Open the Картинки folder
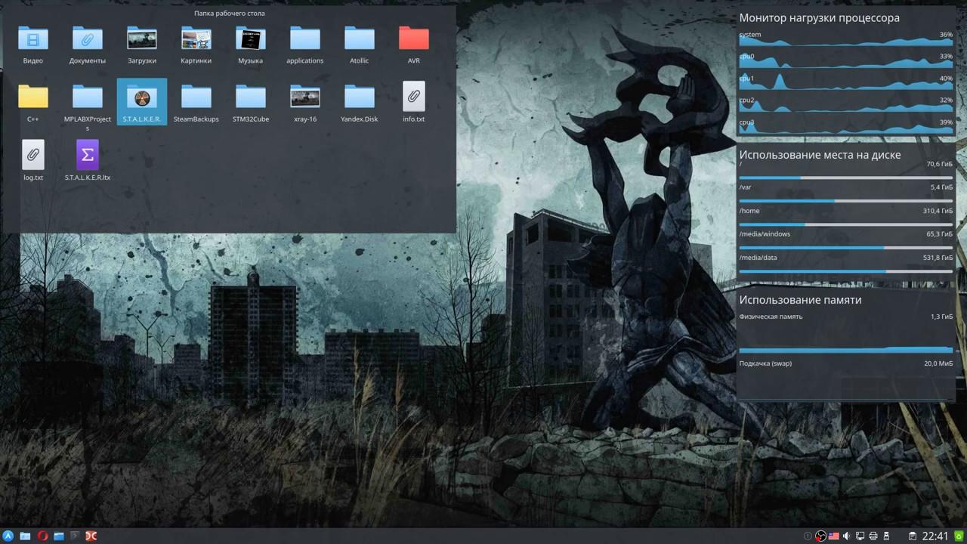 196,45
